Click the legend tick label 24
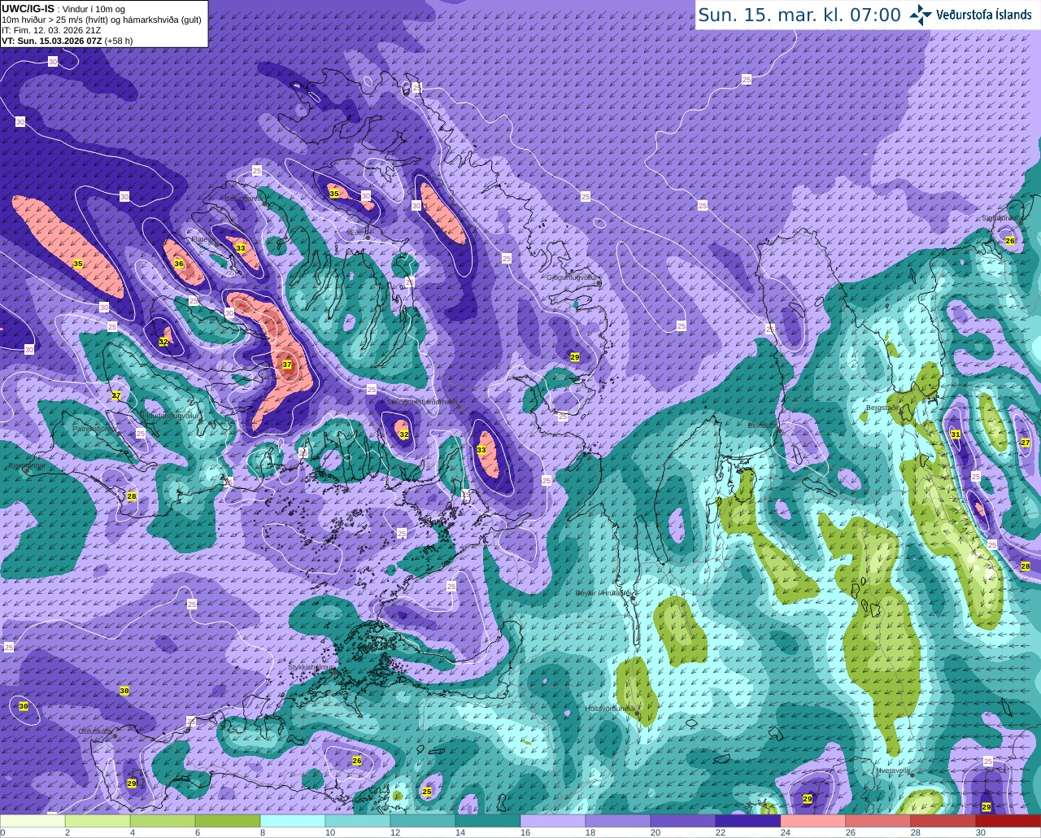Viewport: 1041px width, 838px height. (x=786, y=832)
